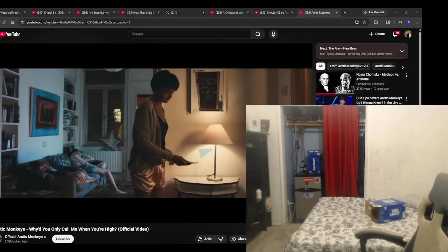Open Dua Lipa covers Arctic Monkeys title
448x252 pixels.
click(379, 100)
